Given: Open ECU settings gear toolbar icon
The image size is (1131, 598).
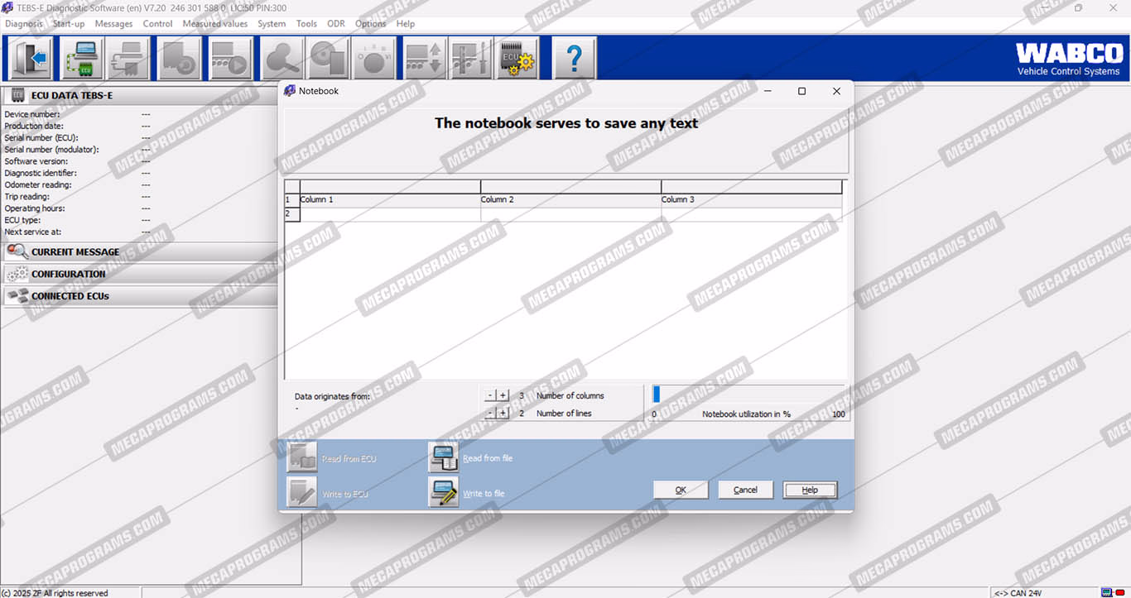Looking at the screenshot, I should [x=517, y=59].
